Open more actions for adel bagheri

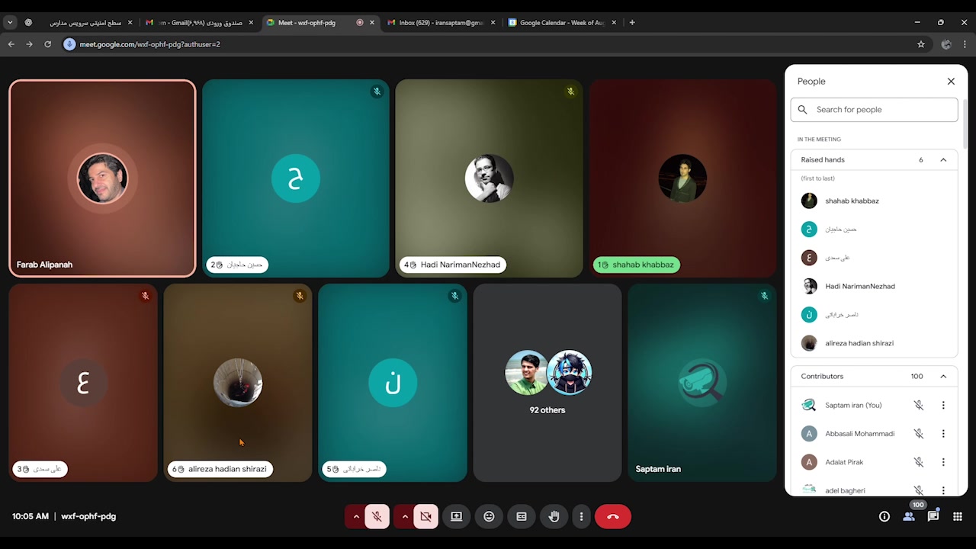[x=943, y=490]
